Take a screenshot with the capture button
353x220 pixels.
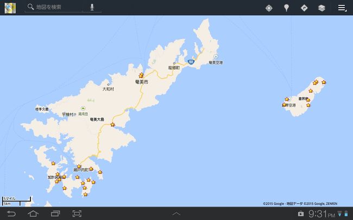[x=77, y=213]
